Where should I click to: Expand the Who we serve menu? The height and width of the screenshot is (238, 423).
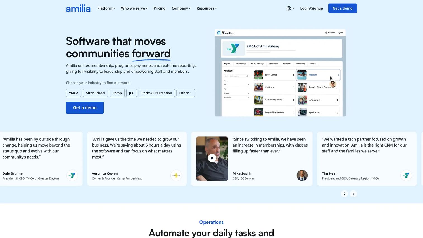coord(134,8)
